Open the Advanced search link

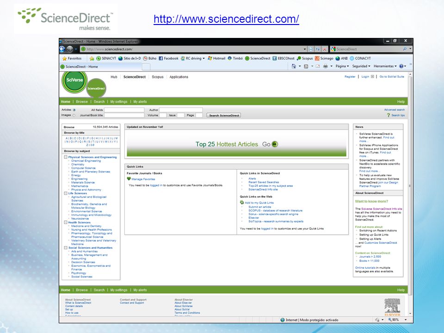394,110
